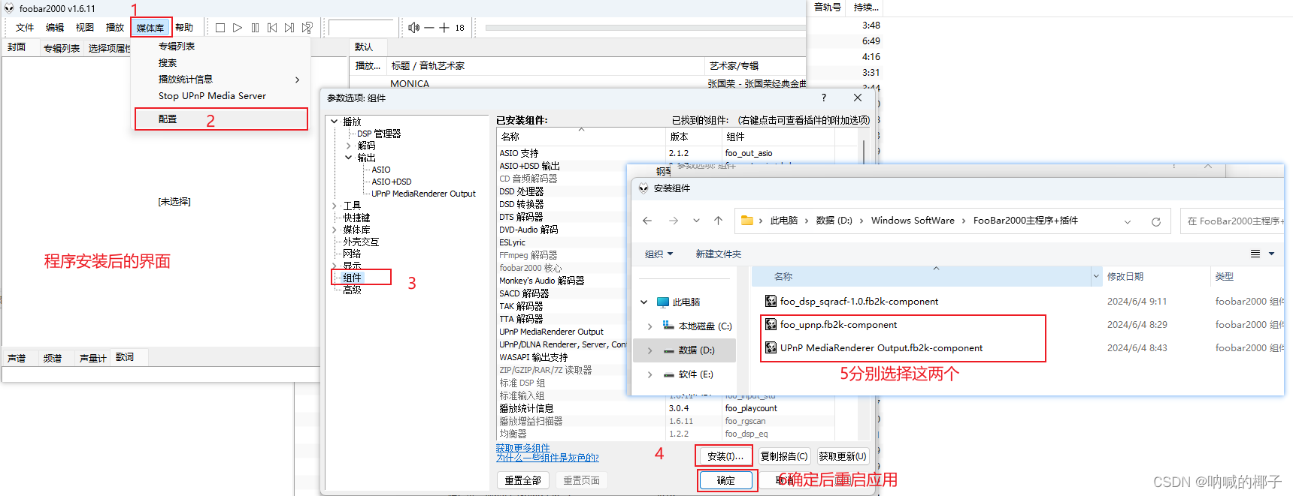The height and width of the screenshot is (496, 1293).
Task: Click the 获取更新(U) button
Action: click(x=843, y=456)
